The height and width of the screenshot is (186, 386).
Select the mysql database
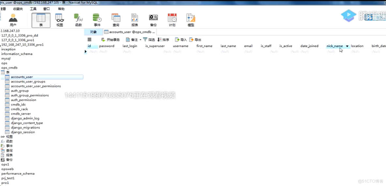(x=6, y=59)
